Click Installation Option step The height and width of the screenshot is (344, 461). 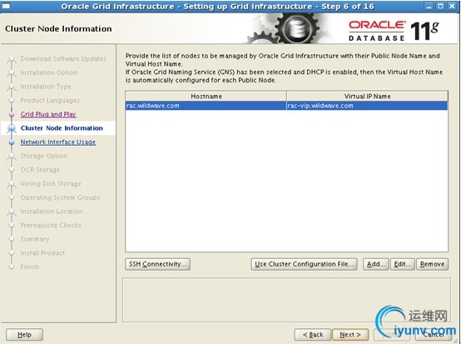tap(49, 72)
